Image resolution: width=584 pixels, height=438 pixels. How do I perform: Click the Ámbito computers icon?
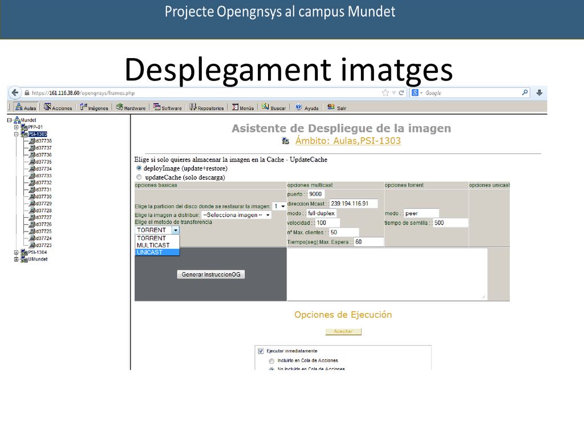(285, 141)
